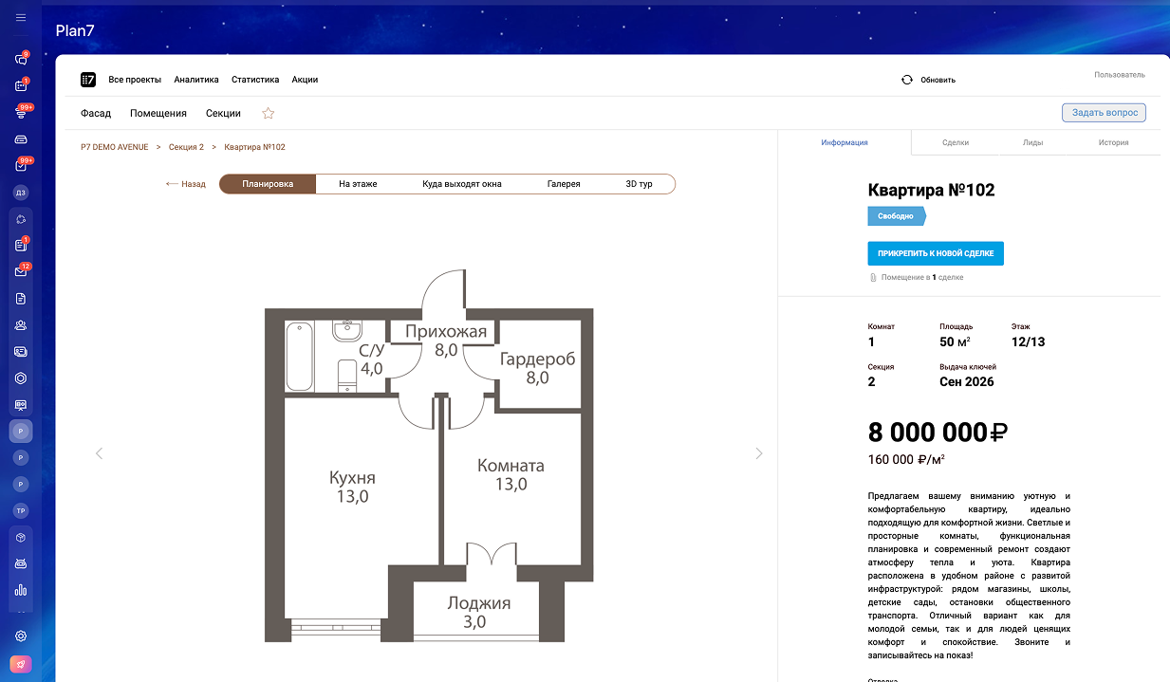Screen dimensions: 1170x682
Task: Show the next plan image with right arrow
Action: pos(758,453)
